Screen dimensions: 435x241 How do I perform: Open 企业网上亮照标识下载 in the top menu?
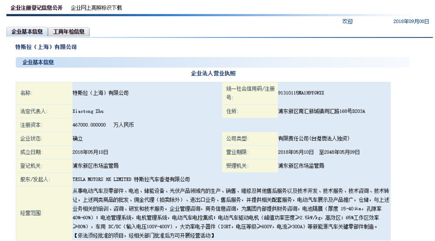pos(96,8)
